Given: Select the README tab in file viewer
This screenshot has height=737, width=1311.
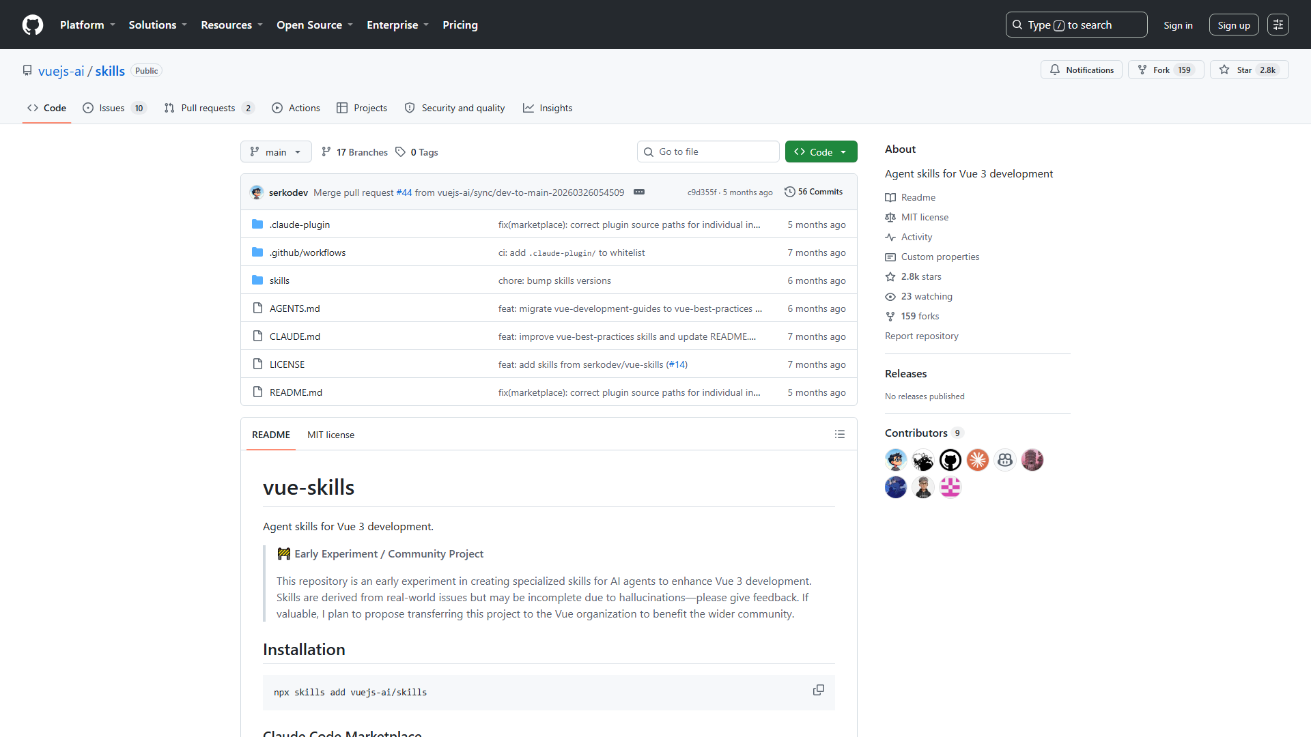Looking at the screenshot, I should [270, 435].
